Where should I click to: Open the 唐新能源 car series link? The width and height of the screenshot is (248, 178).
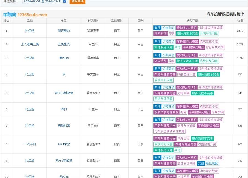(x=64, y=125)
